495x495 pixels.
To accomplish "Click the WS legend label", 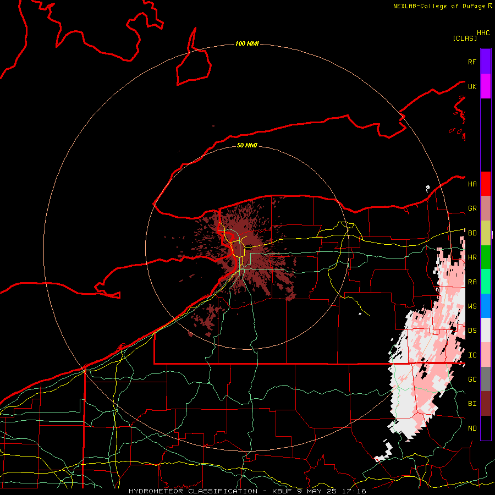I will point(472,306).
